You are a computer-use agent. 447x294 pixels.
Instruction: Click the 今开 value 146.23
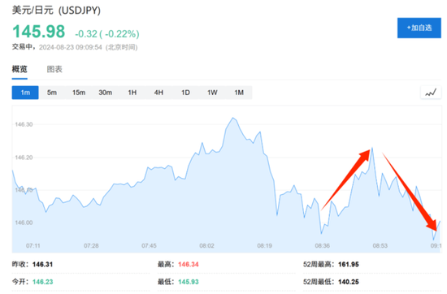click(x=42, y=282)
